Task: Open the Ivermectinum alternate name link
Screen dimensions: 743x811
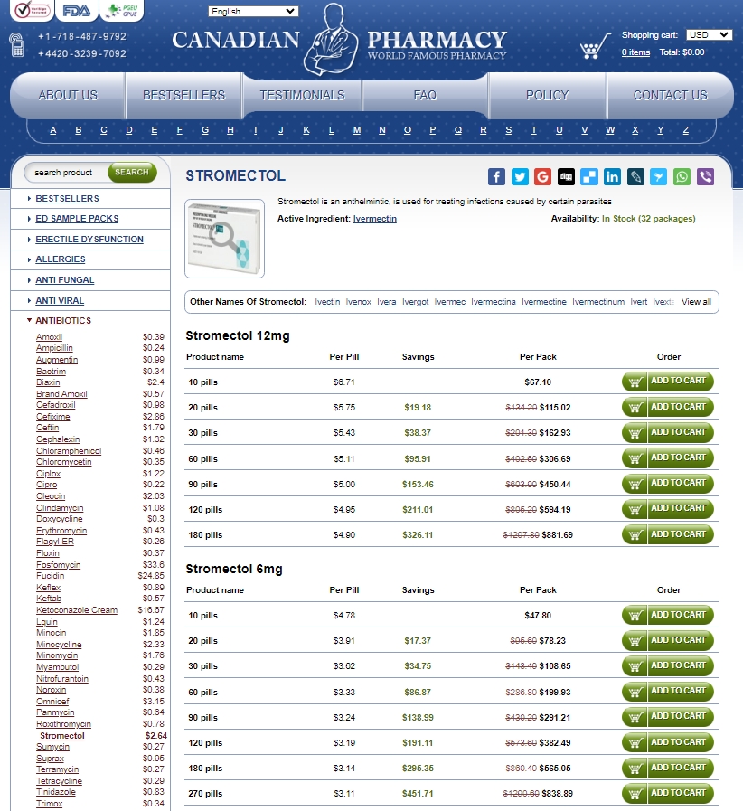Action: (x=598, y=302)
